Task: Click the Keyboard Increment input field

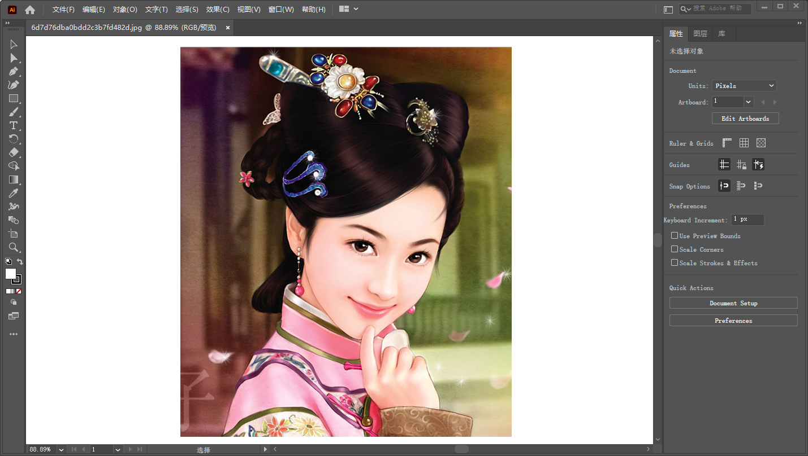Action: click(x=747, y=220)
